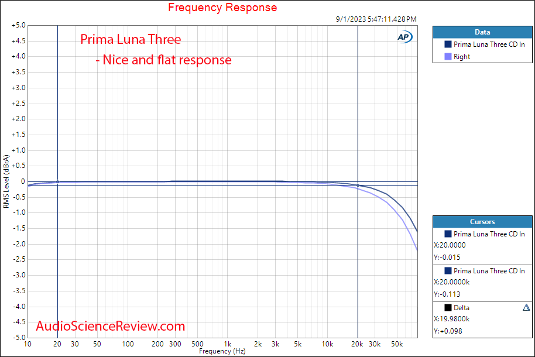Screen dimensions: 535x357
Task: Click the timestamp 9/1/2023 5:47:11.428PM
Action: click(x=376, y=19)
